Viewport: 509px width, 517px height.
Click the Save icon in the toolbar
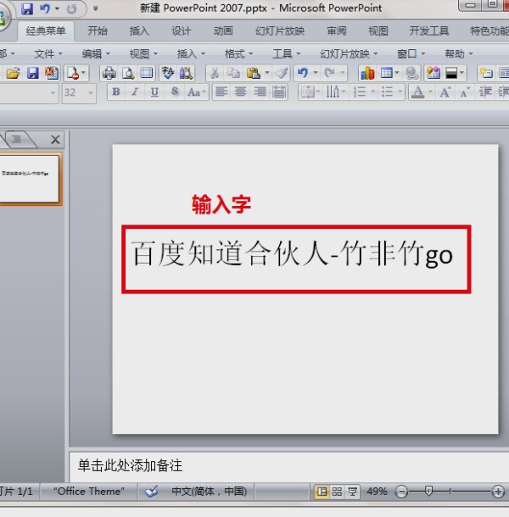[33, 73]
